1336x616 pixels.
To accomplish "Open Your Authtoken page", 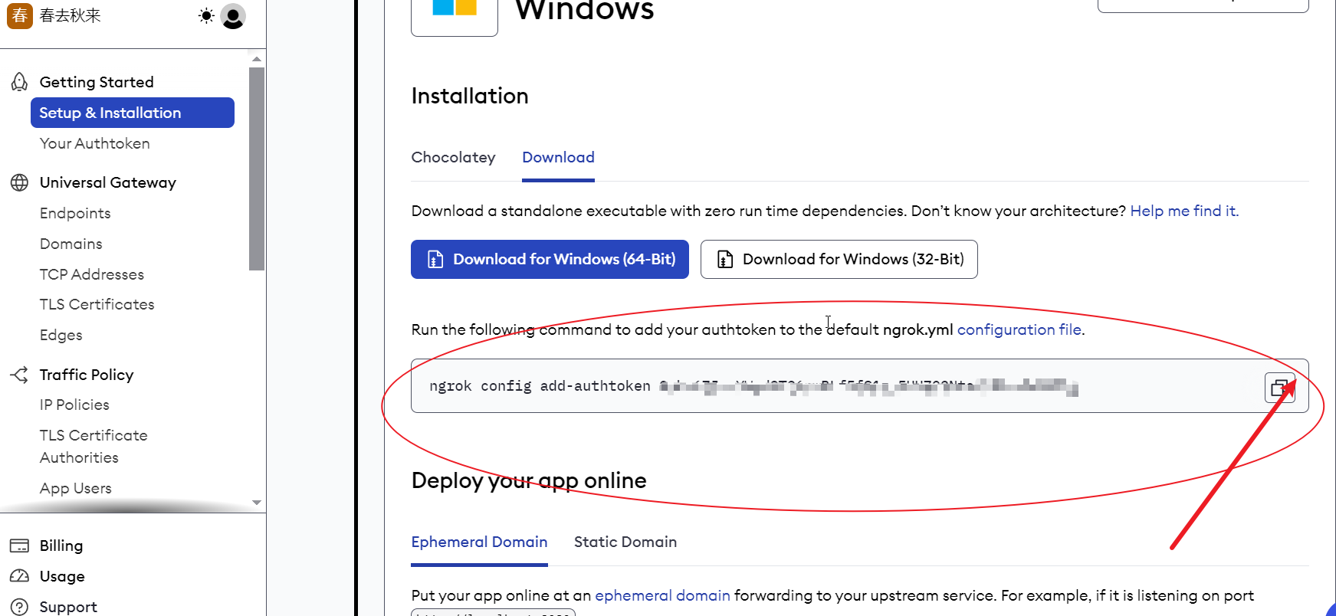I will (x=95, y=143).
